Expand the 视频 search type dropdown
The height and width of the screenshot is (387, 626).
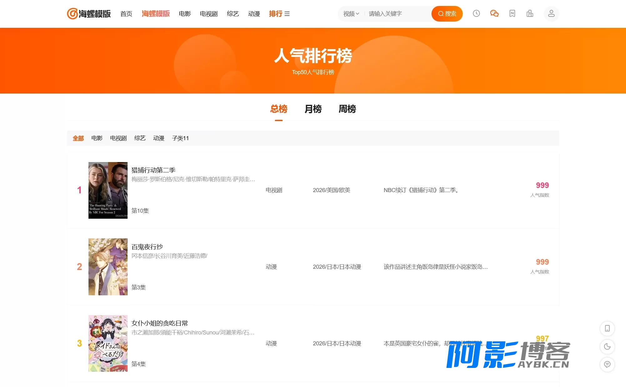point(351,14)
